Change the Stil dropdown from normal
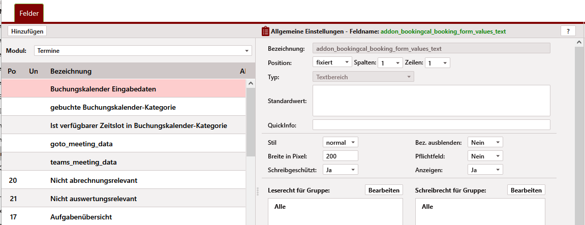 coord(340,143)
